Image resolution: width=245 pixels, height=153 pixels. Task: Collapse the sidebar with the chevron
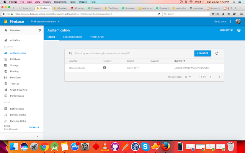(38, 136)
